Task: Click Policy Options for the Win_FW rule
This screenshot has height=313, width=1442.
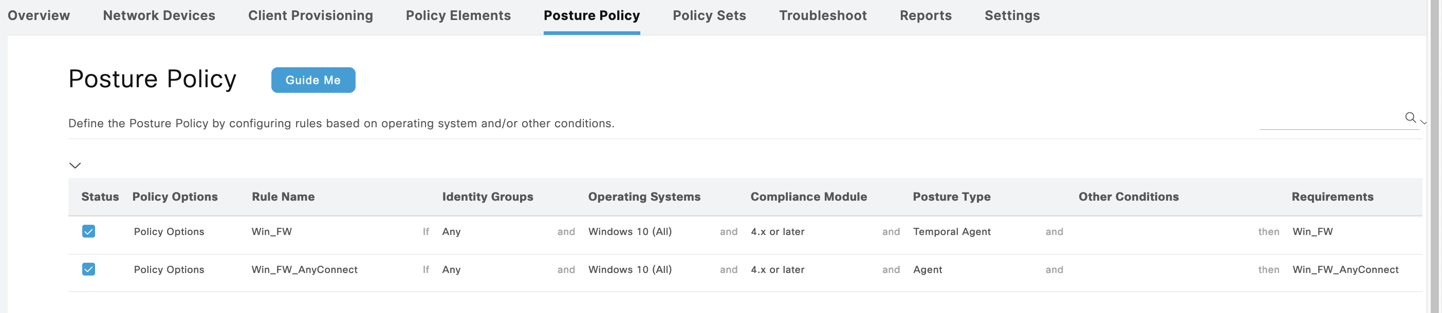Action: 169,231
